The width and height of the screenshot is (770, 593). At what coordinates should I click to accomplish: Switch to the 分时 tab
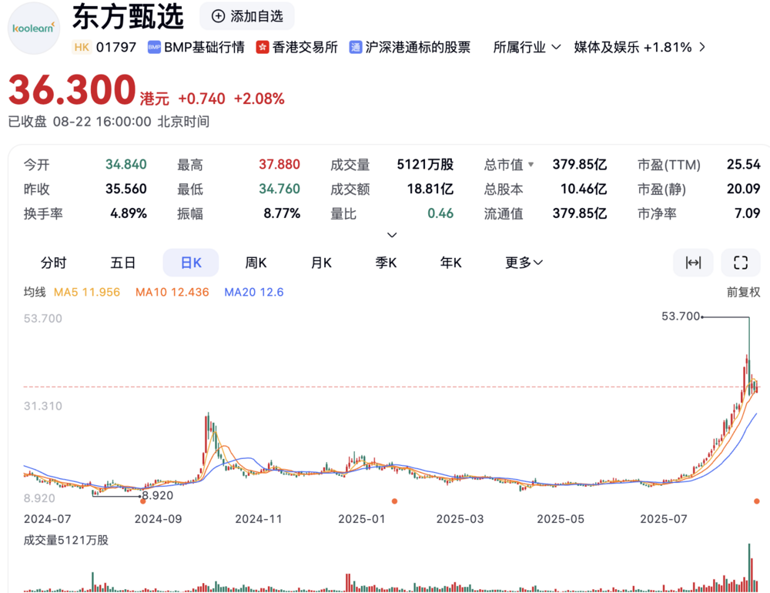53,263
